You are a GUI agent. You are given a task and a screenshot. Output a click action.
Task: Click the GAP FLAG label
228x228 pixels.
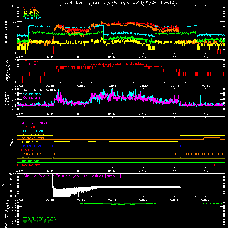(x=28, y=127)
